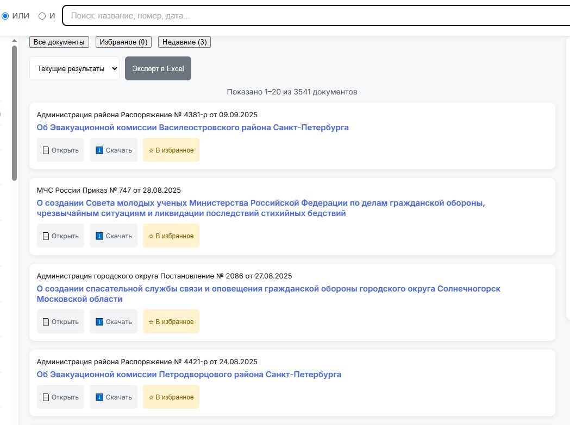This screenshot has width=570, height=425.
Task: Click download icon for Постановление № 2086
Action: click(99, 322)
